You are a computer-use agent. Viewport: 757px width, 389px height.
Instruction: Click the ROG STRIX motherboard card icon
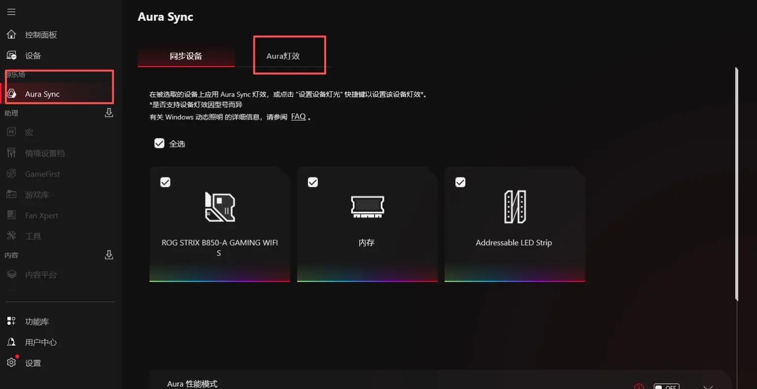(220, 207)
